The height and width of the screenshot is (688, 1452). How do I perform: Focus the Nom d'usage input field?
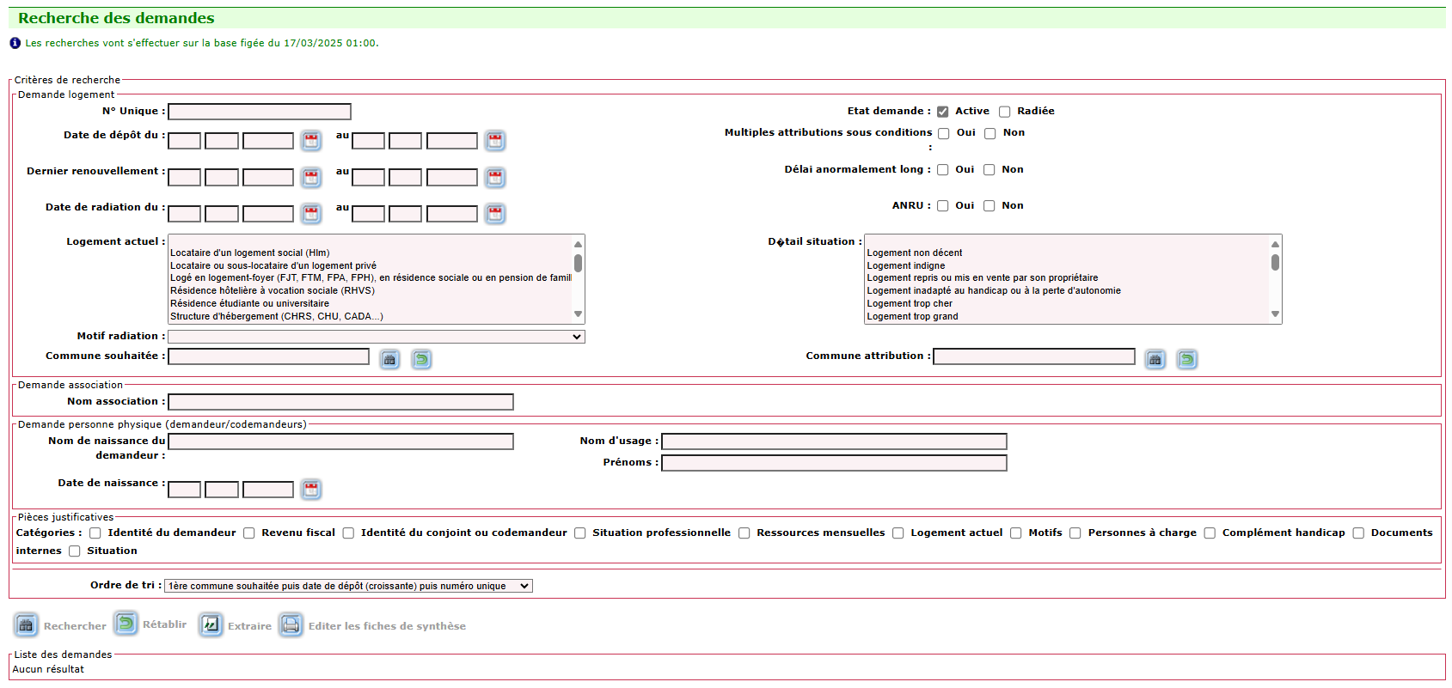pyautogui.click(x=834, y=441)
